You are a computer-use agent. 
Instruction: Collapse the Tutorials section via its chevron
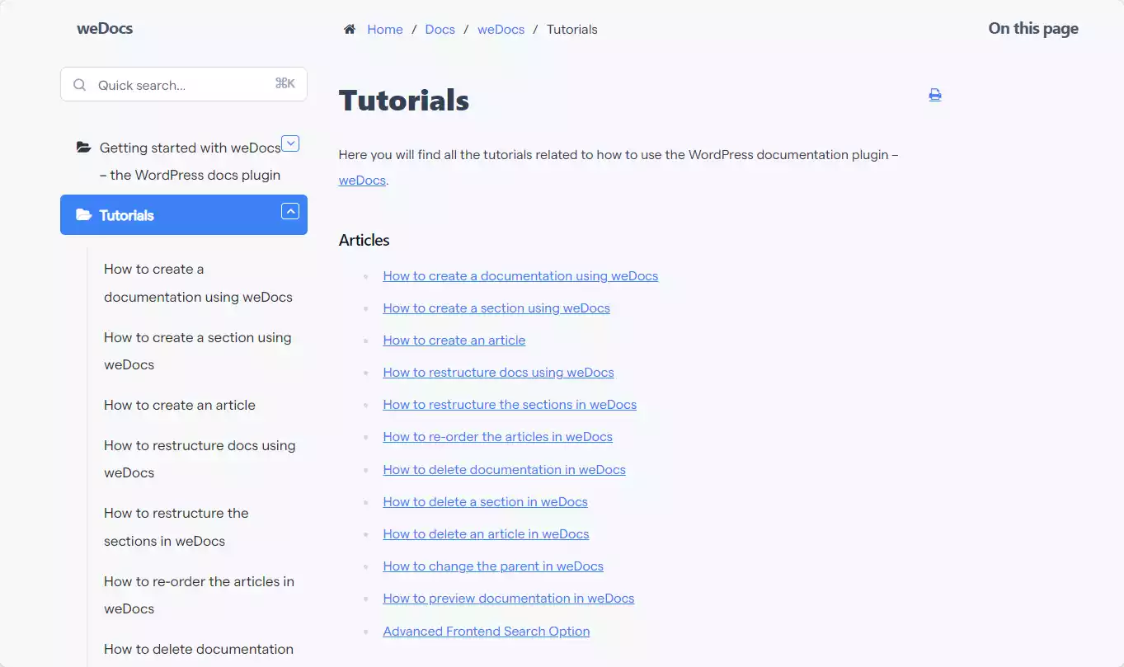(x=290, y=211)
